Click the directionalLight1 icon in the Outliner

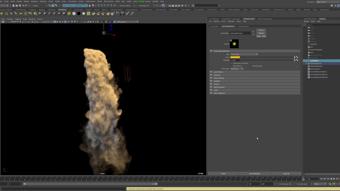tap(309, 50)
